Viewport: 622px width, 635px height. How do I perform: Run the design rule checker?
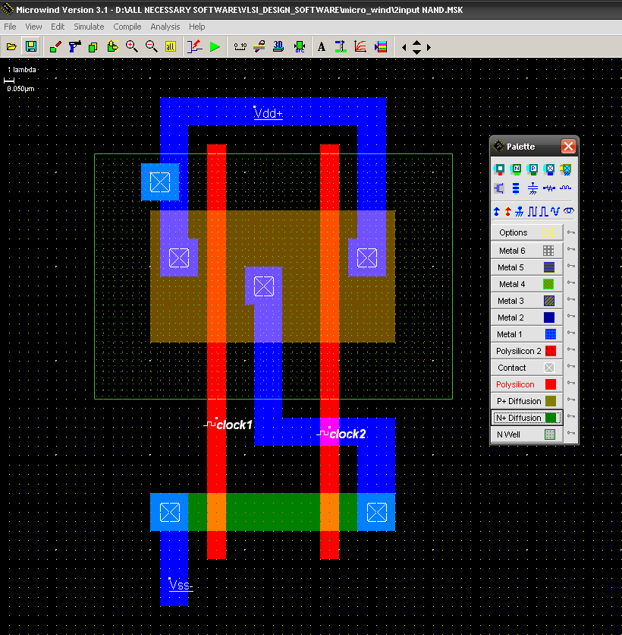[300, 47]
